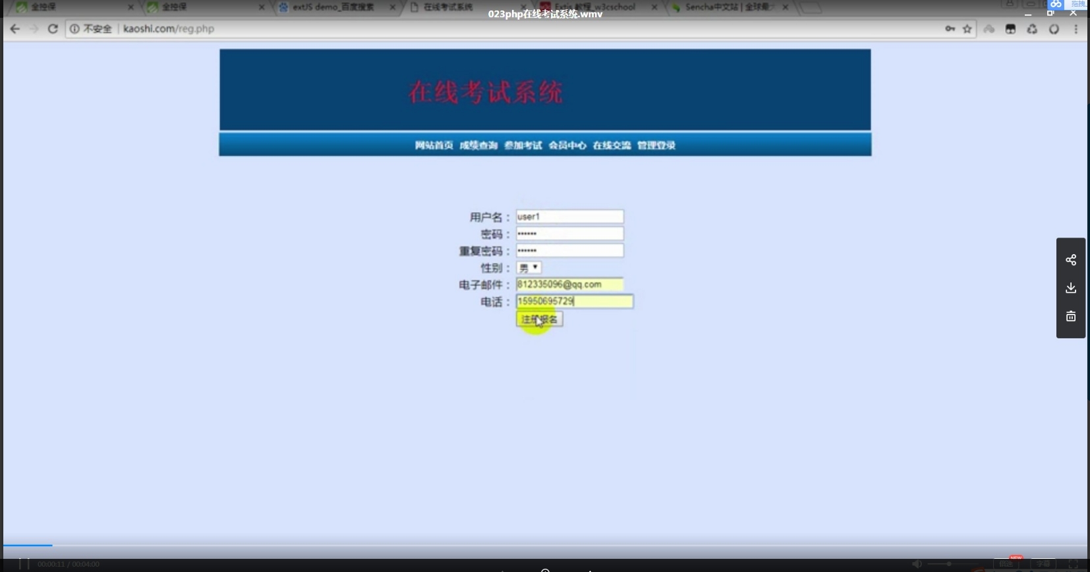Open the 网站首页 nav link

coord(434,145)
